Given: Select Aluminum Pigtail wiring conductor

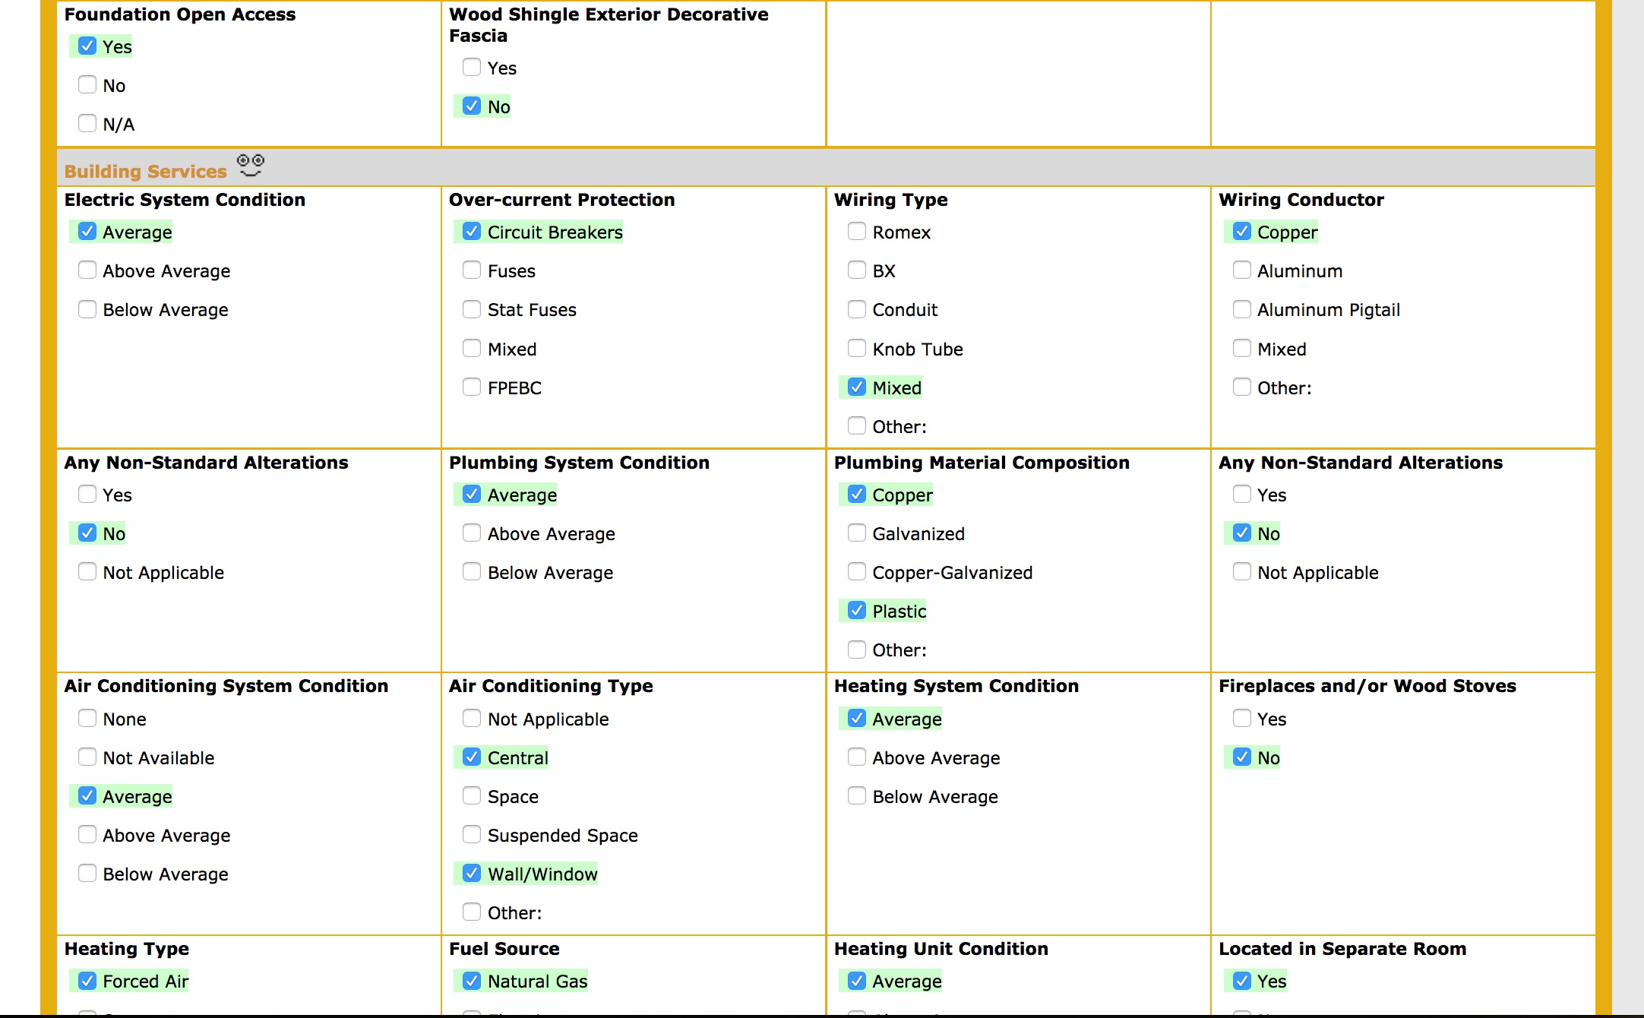Looking at the screenshot, I should pyautogui.click(x=1243, y=308).
